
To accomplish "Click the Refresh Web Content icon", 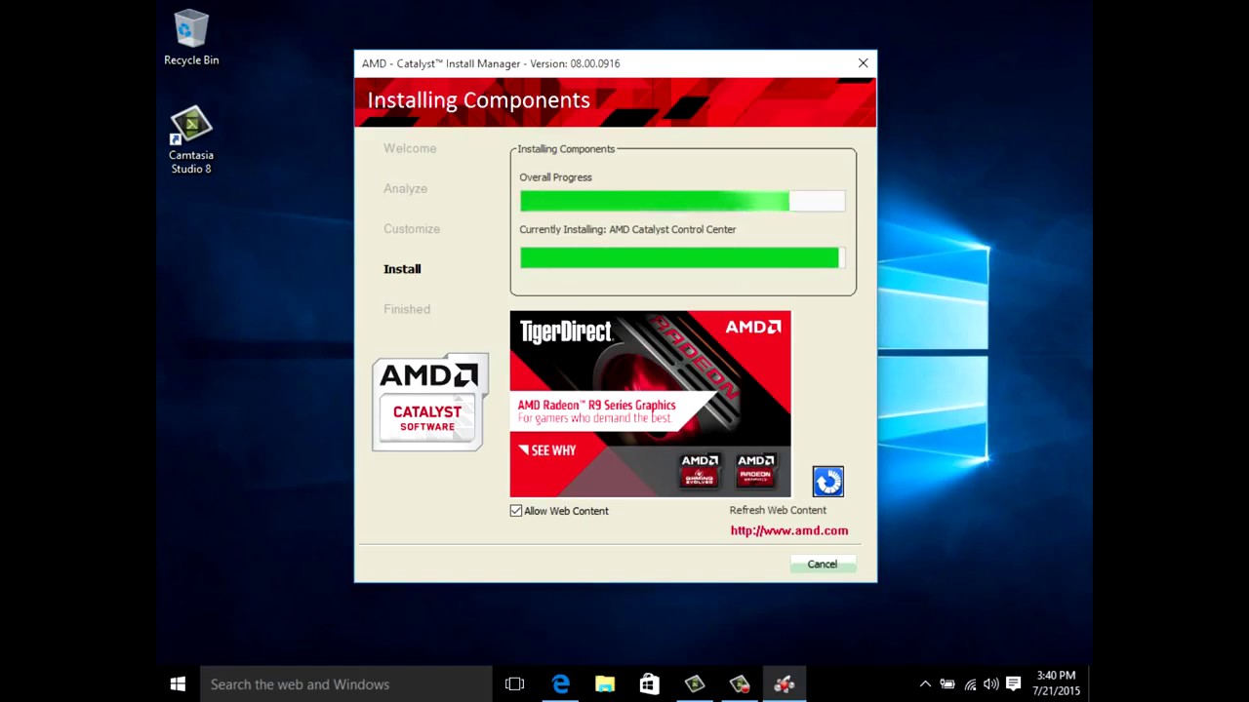I will (827, 482).
